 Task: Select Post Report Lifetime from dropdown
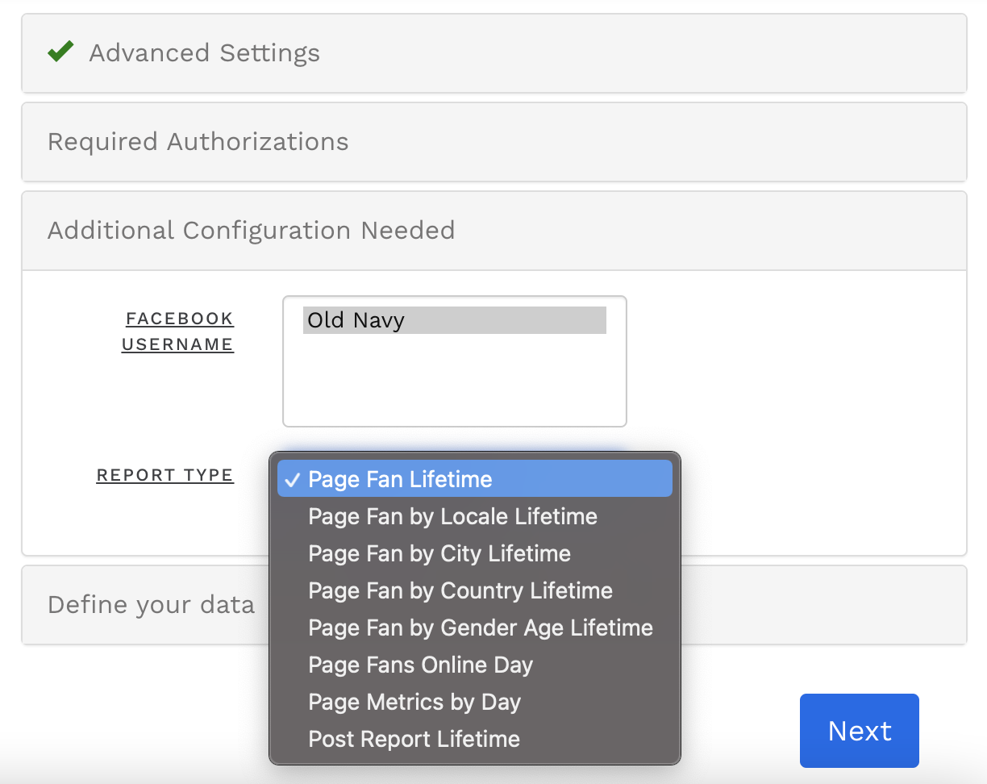tap(414, 739)
